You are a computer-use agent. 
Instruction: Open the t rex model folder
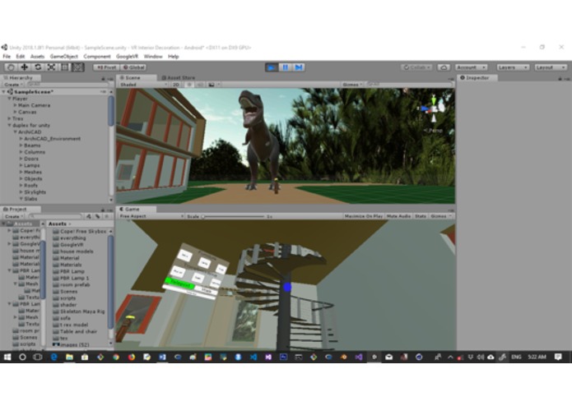click(74, 325)
